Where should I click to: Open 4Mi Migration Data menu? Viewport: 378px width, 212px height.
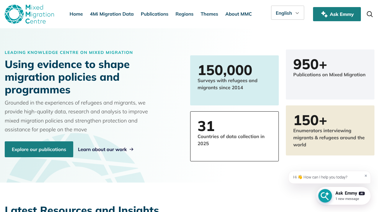point(112,14)
